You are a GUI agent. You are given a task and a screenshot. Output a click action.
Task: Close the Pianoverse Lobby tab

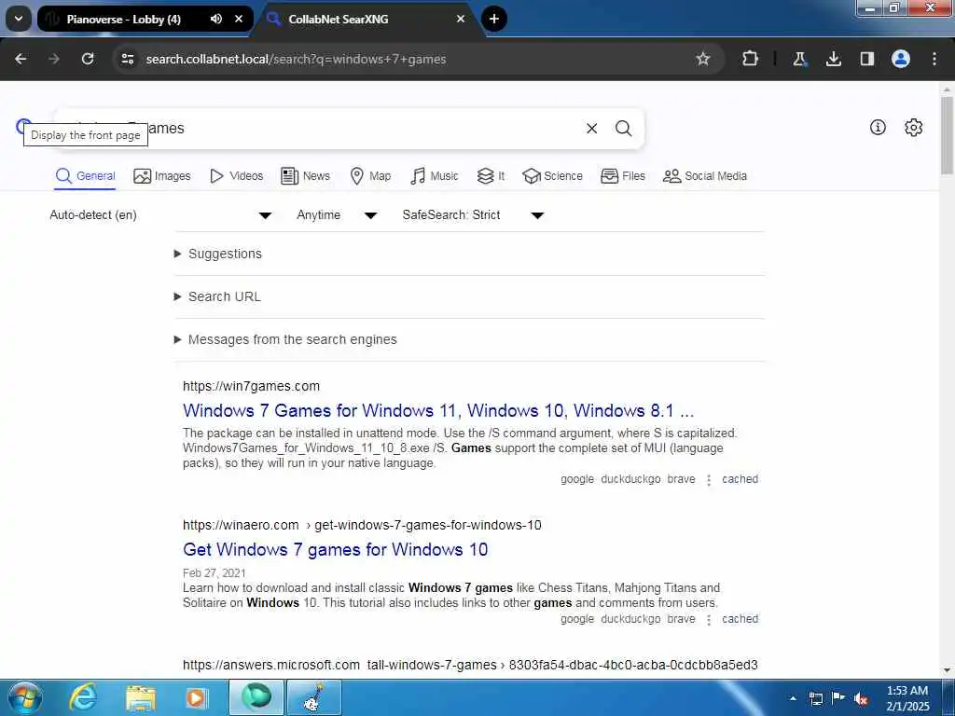tap(239, 19)
